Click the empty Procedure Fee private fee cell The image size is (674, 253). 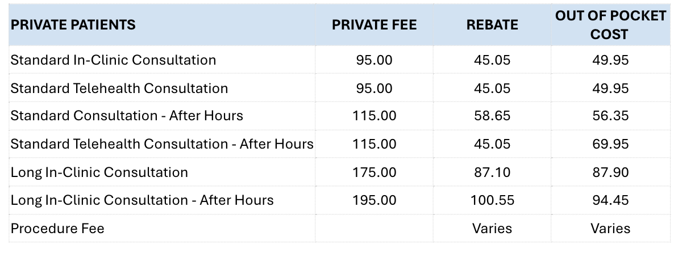coord(375,228)
